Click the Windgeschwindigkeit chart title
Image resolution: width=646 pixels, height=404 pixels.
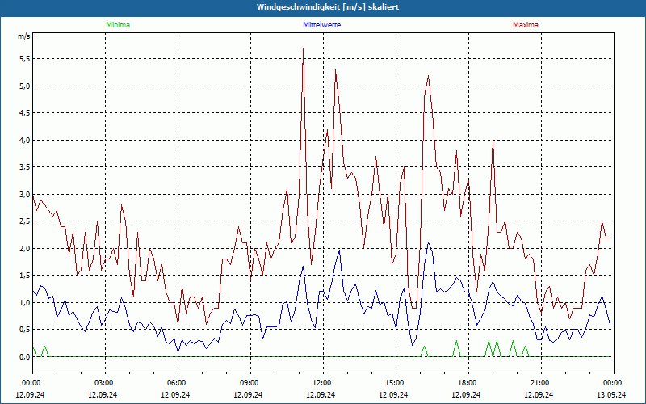click(x=323, y=7)
